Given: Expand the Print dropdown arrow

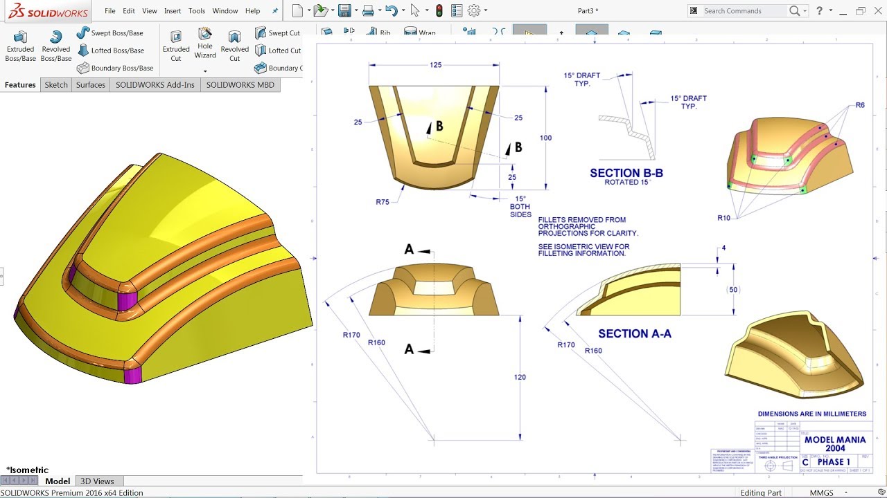Looking at the screenshot, I should click(x=378, y=10).
